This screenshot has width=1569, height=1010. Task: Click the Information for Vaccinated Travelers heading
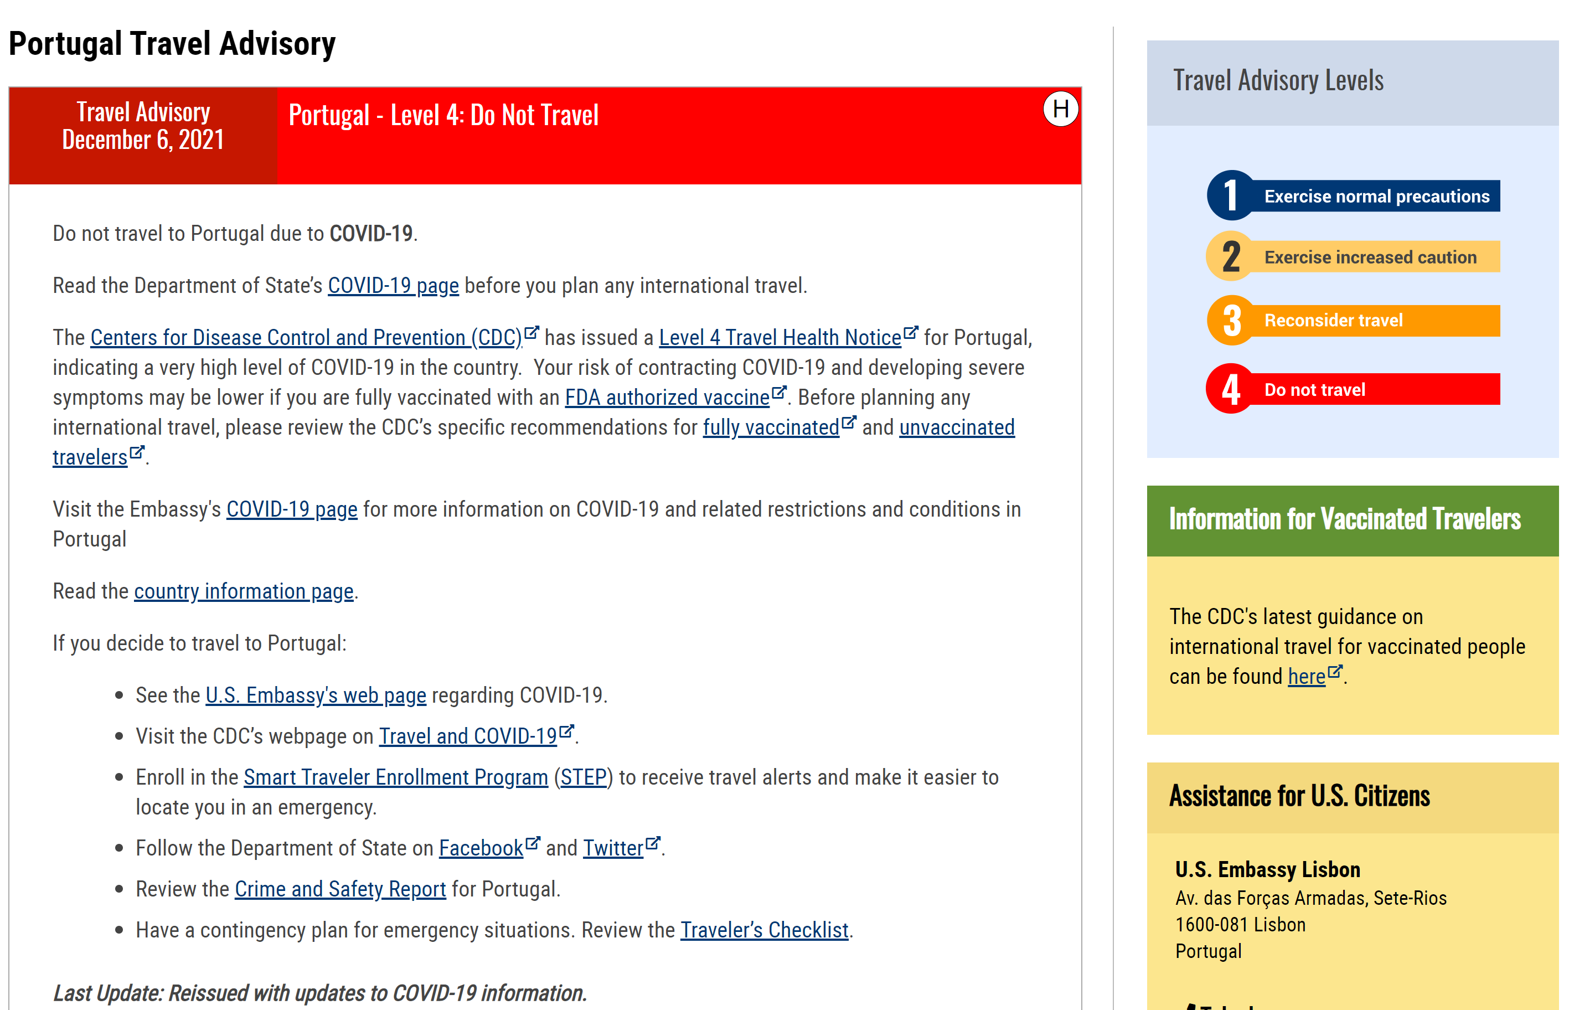[x=1344, y=519]
